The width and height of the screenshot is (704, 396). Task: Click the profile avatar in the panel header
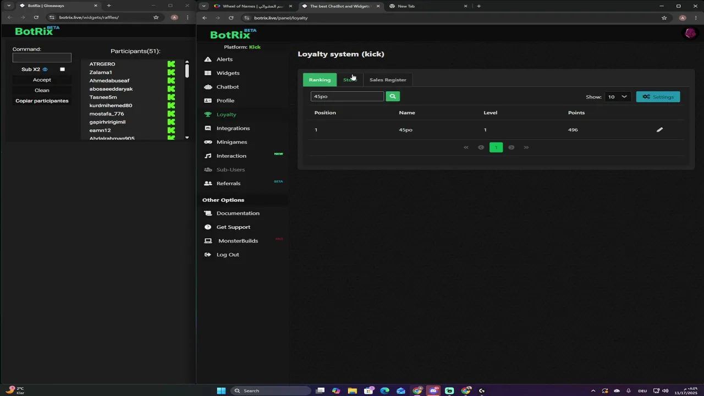690,34
